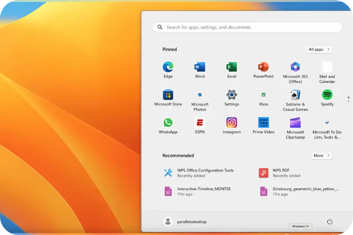Open WhatsApp
This screenshot has height=235, width=353.
pos(168,123)
